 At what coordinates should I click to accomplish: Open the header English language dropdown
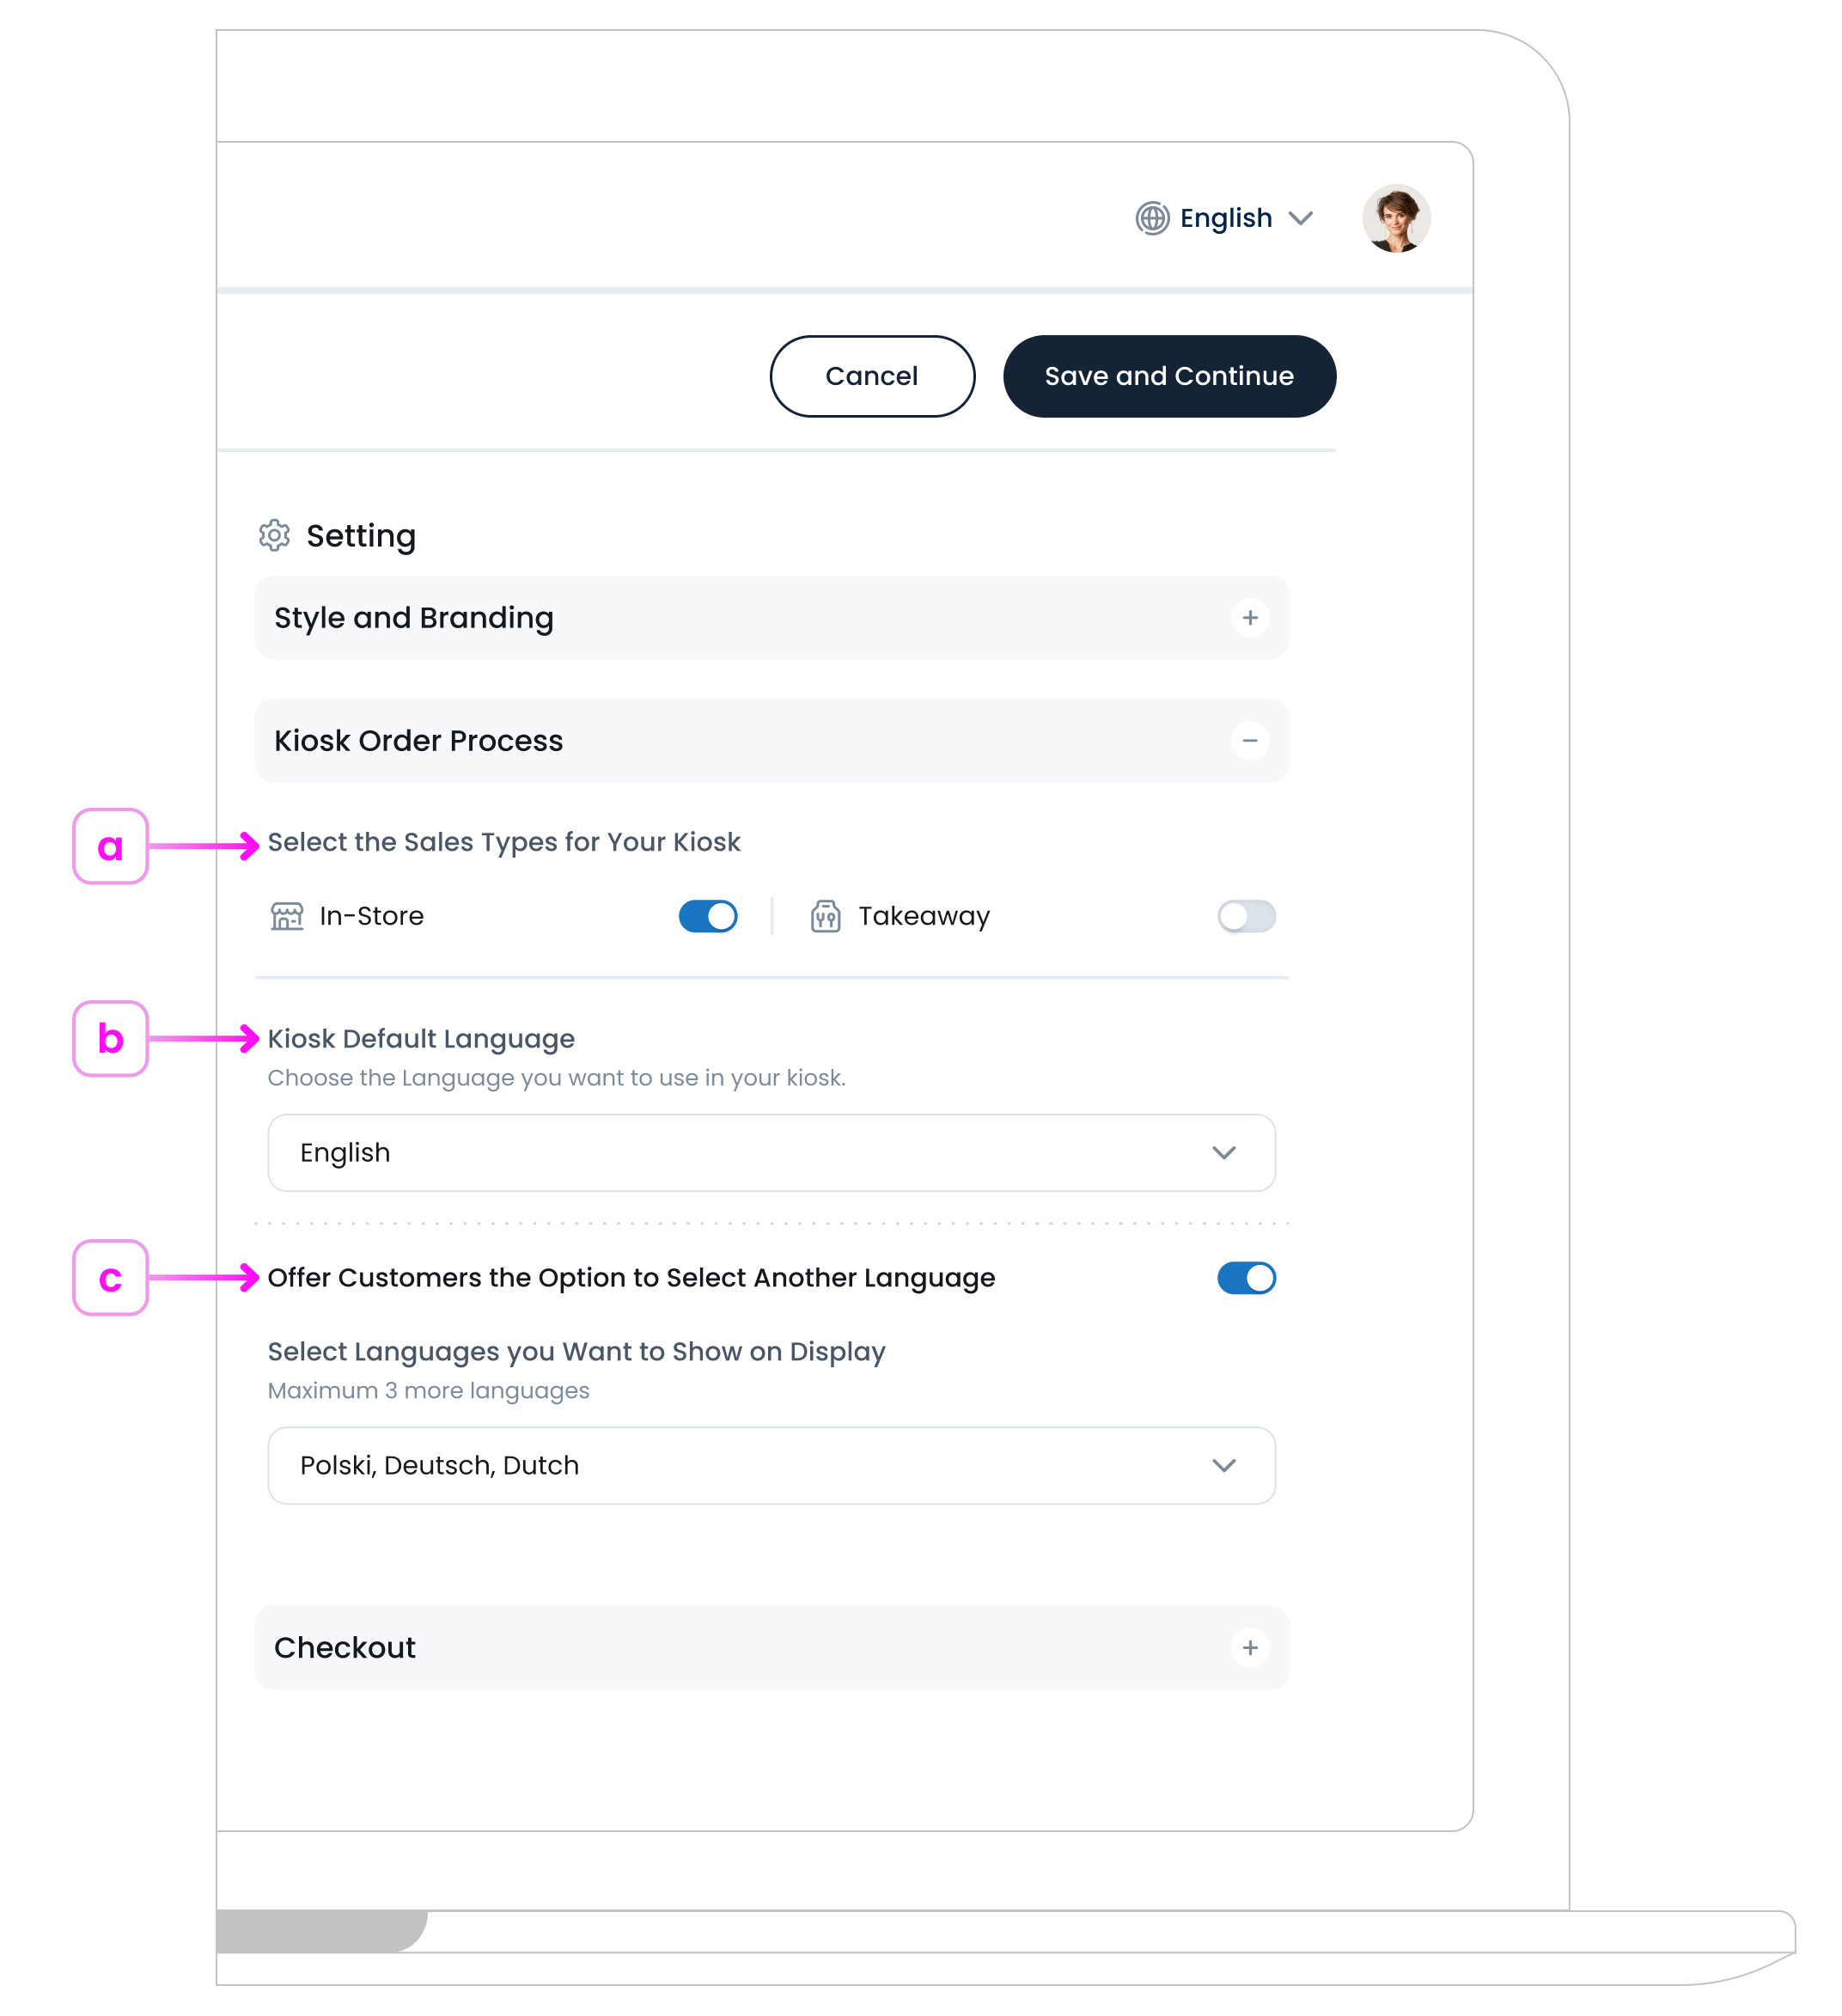pos(1225,218)
